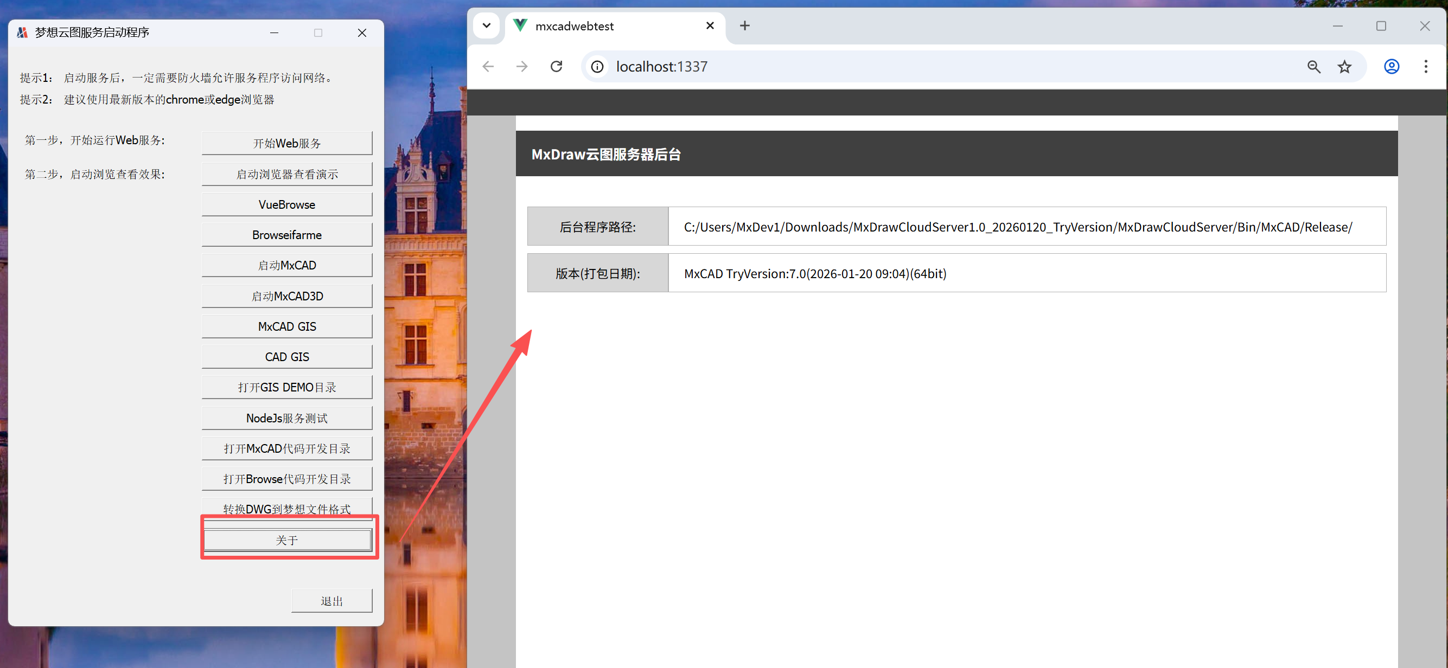1448x668 pixels.
Task: Close the mxcadwebtest tab
Action: [710, 26]
